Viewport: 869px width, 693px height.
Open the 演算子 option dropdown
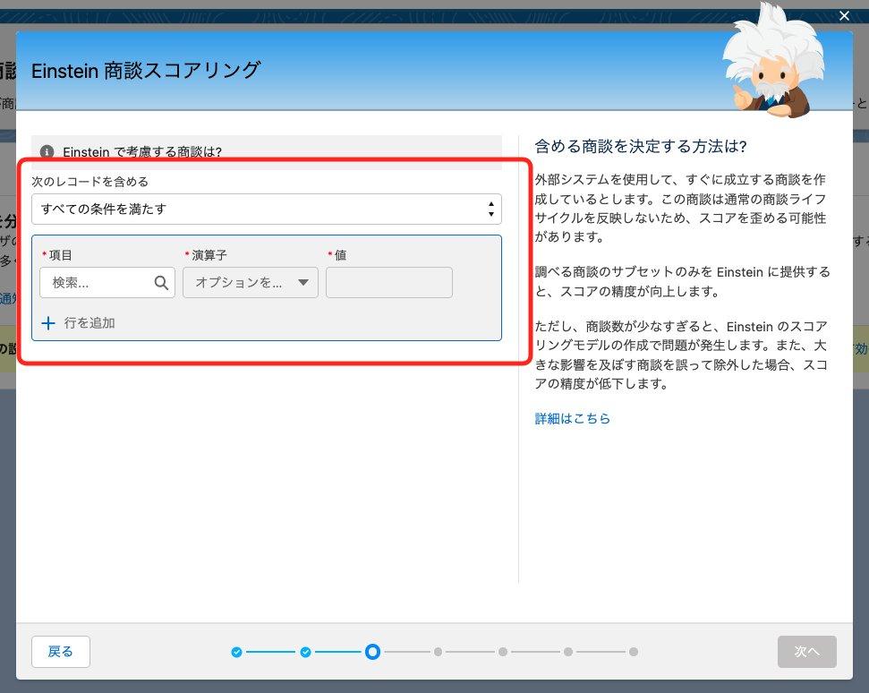251,283
